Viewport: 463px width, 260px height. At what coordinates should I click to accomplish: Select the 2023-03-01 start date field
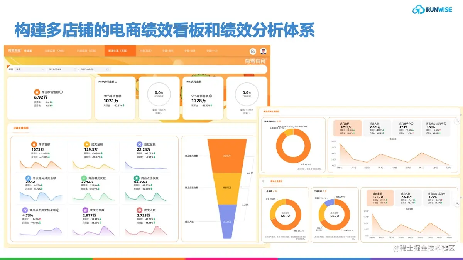(x=62, y=70)
